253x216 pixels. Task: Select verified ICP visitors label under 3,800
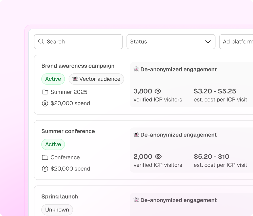click(x=158, y=100)
